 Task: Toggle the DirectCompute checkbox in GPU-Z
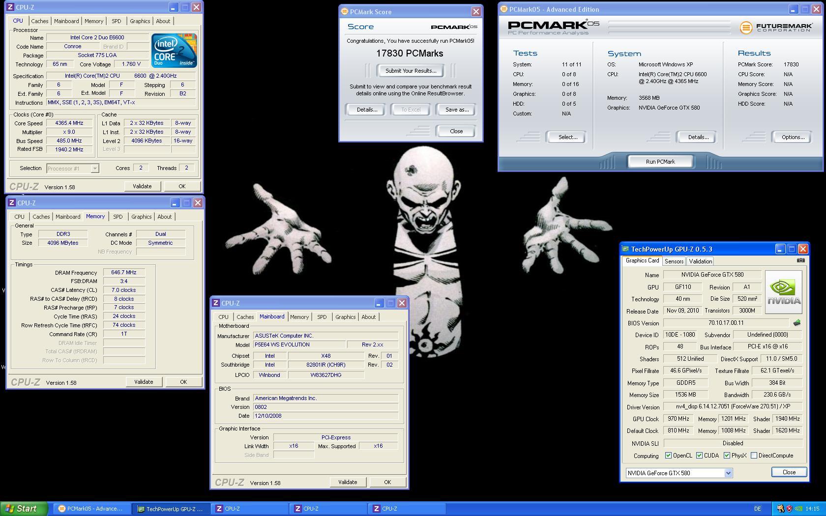[754, 456]
